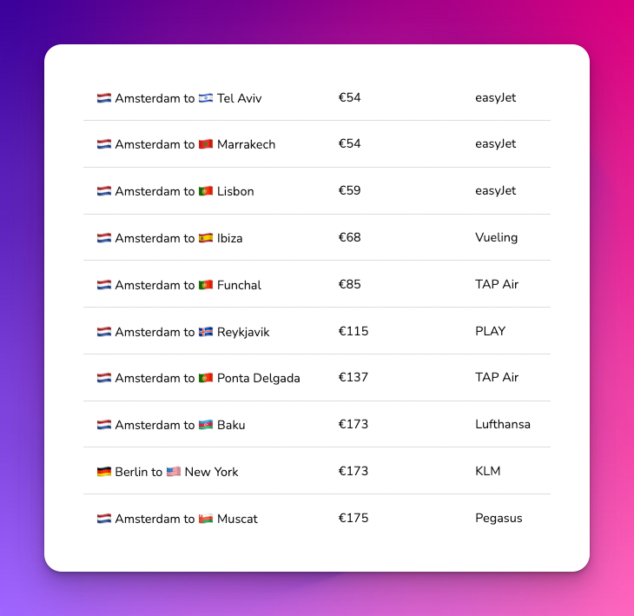This screenshot has height=616, width=634.
Task: Click the German flag before Berlin
Action: (104, 472)
